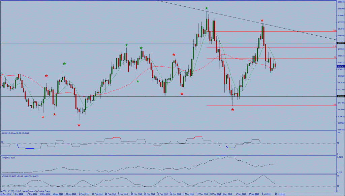345x196 pixels.
Task: Click the ATR(14) indicator title label
Action: point(8,157)
